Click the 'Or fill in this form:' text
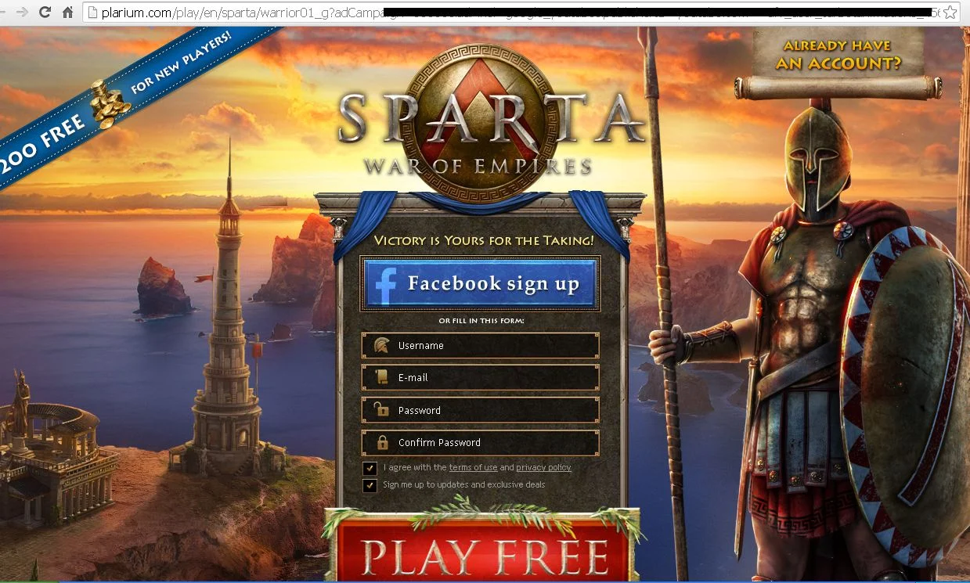970x583 pixels. 481,321
